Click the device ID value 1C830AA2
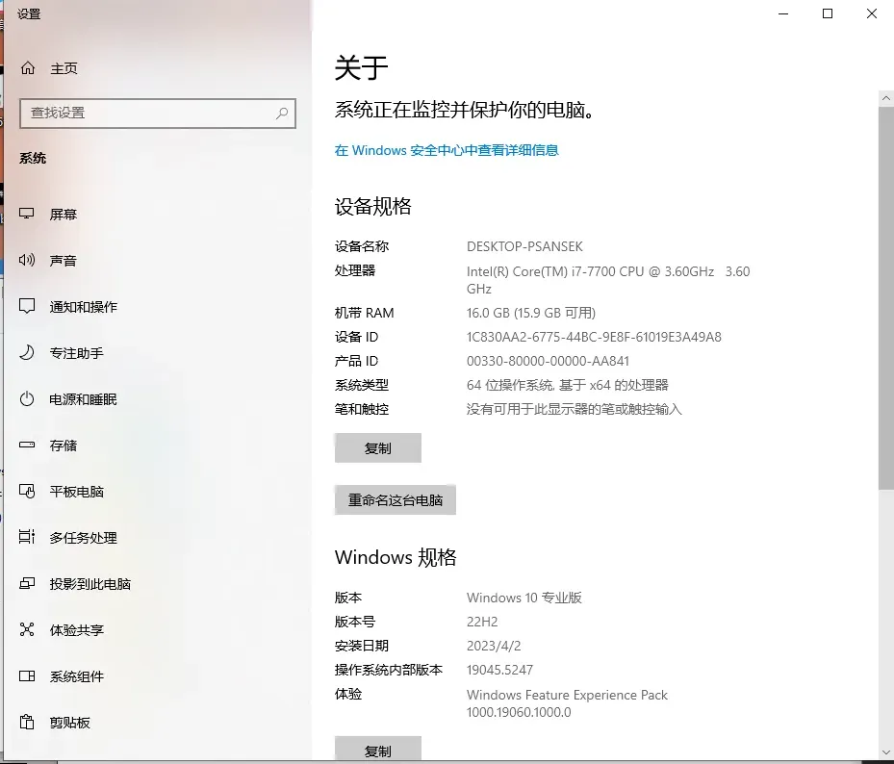The image size is (894, 764). tap(594, 337)
